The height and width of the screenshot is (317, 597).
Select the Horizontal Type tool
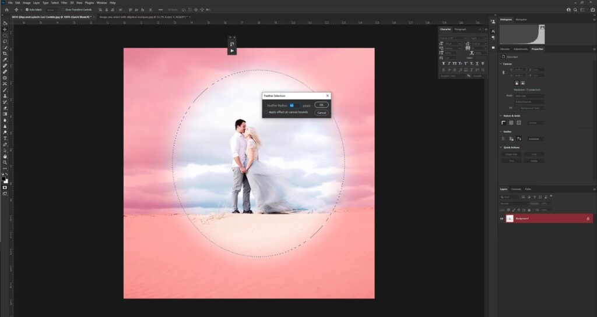tap(5, 138)
